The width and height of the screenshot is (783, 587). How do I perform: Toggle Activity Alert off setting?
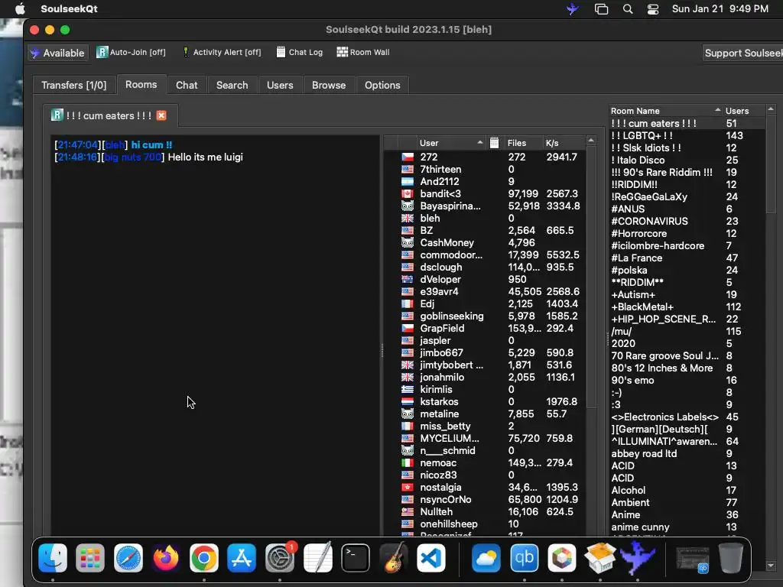222,53
